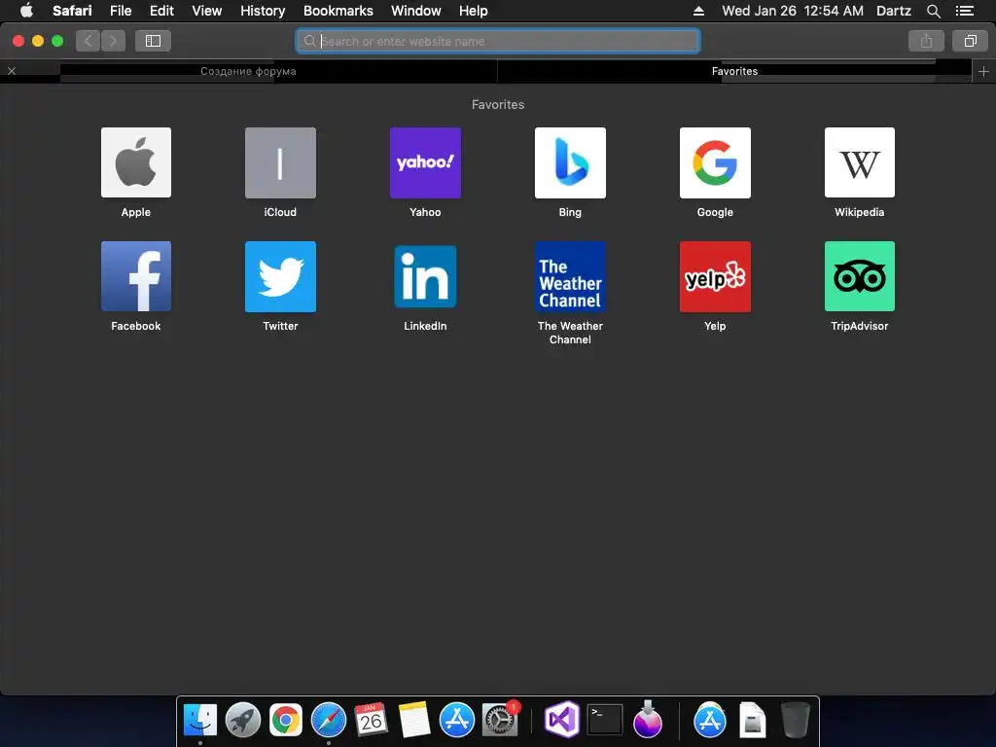
Task: Open the Safari menu
Action: click(x=72, y=11)
